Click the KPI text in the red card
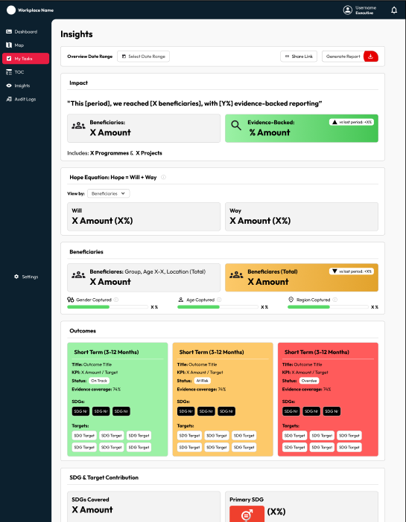406x522 pixels. 305,373
